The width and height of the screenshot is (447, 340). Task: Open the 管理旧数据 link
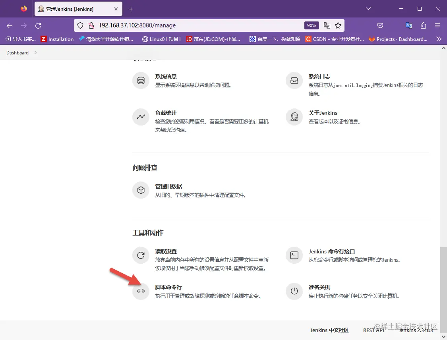click(x=168, y=186)
